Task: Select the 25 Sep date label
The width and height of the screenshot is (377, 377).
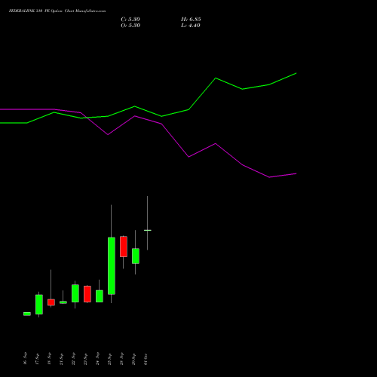Action: pyautogui.click(x=109, y=358)
